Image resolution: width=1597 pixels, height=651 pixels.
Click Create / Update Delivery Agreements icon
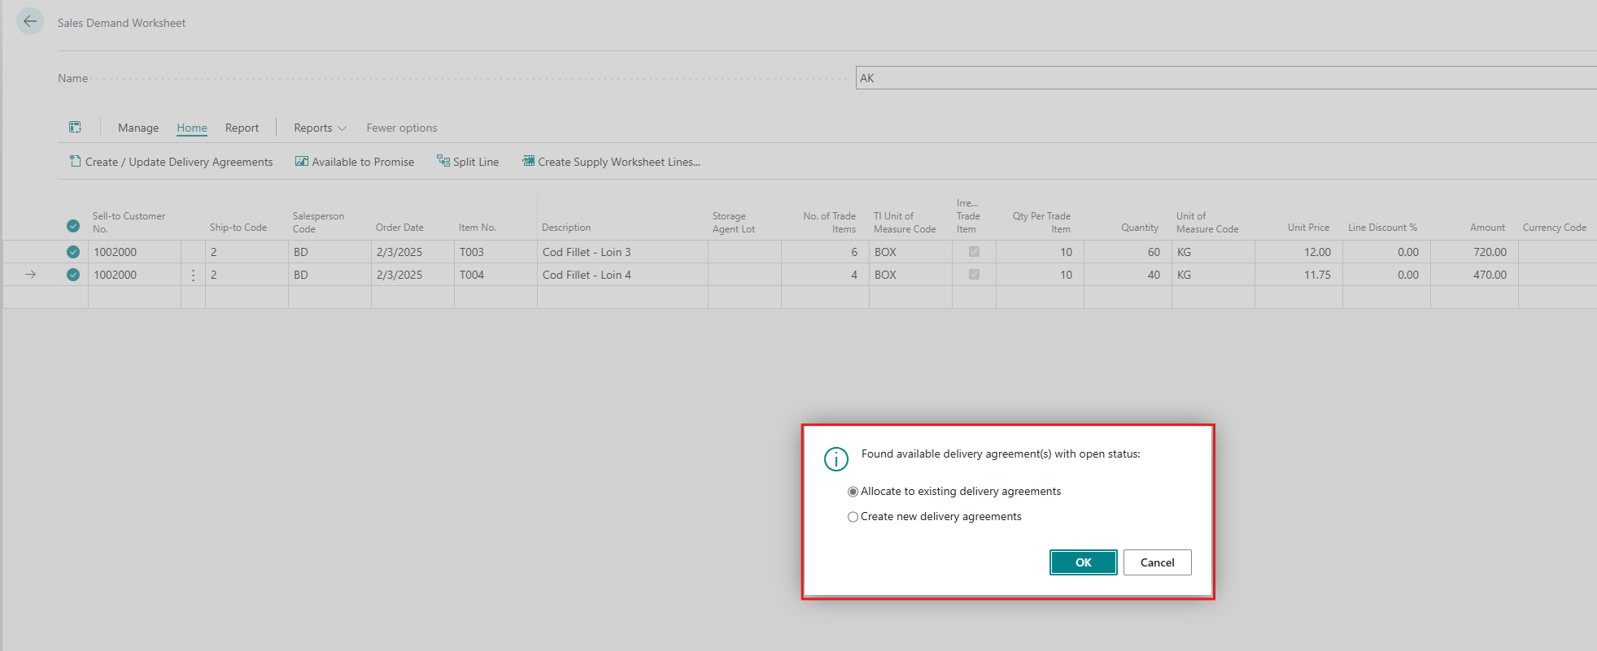point(76,162)
